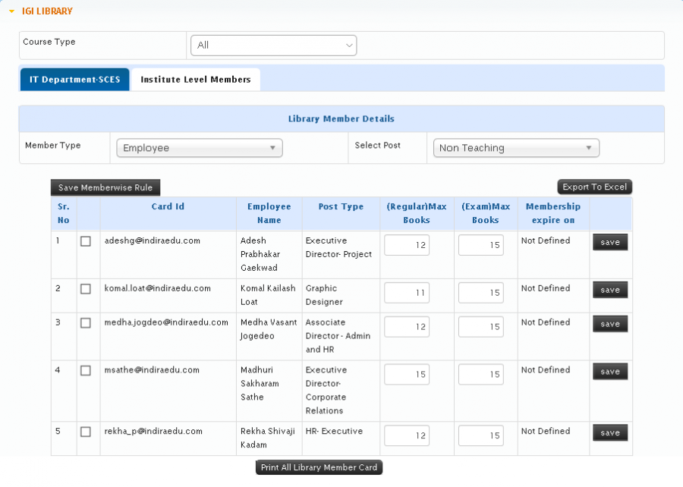Click the Post Type column header

pyautogui.click(x=341, y=206)
